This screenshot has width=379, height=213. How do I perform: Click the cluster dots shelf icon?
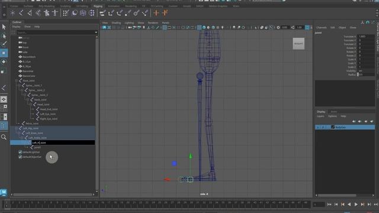point(92,13)
